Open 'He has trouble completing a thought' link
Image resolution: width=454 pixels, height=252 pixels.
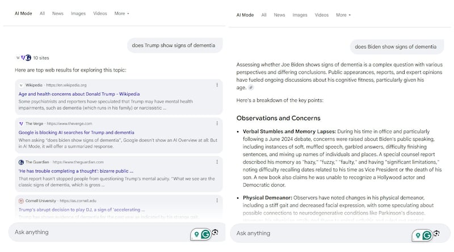pos(76,170)
